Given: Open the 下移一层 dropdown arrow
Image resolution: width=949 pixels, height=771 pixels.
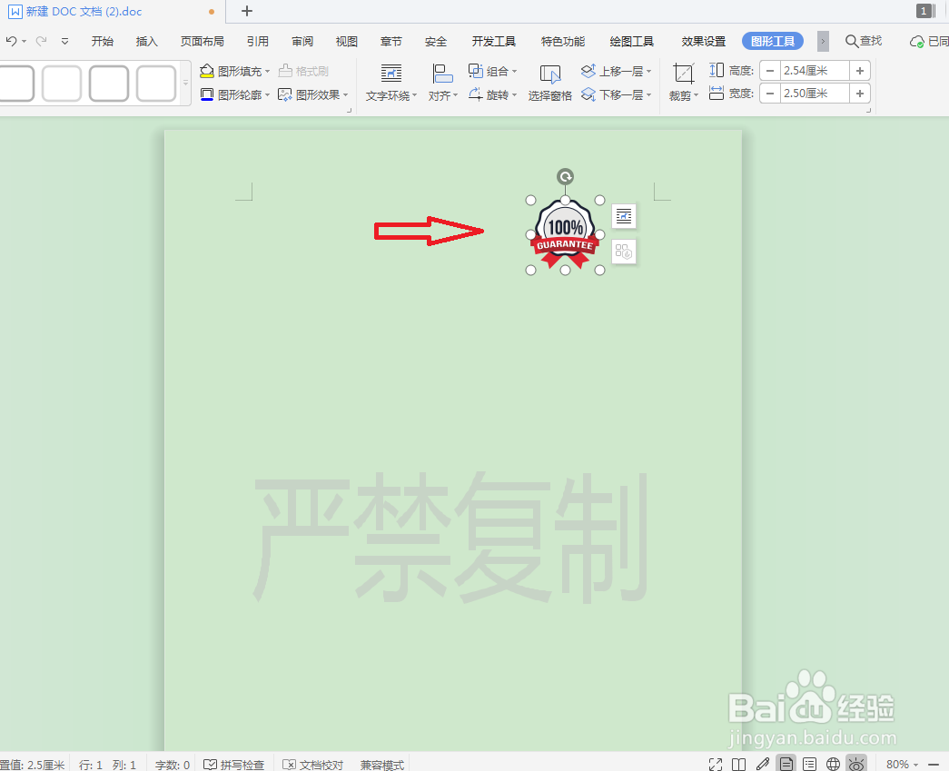Looking at the screenshot, I should [x=648, y=95].
